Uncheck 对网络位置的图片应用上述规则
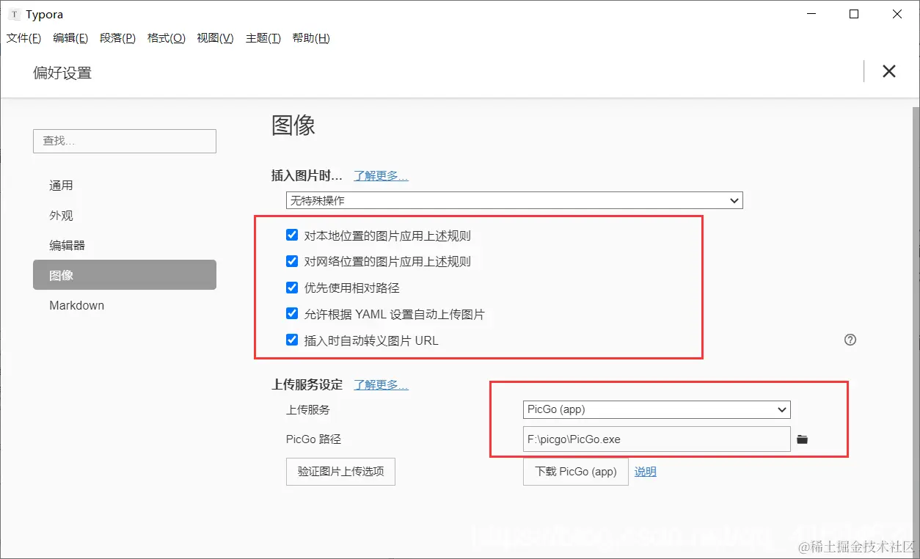The image size is (920, 559). 292,261
